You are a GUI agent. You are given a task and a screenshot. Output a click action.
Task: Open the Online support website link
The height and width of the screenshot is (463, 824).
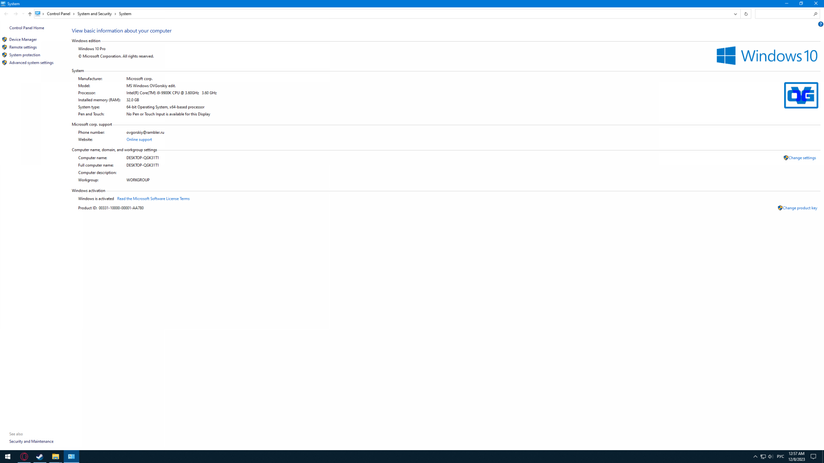pos(139,139)
